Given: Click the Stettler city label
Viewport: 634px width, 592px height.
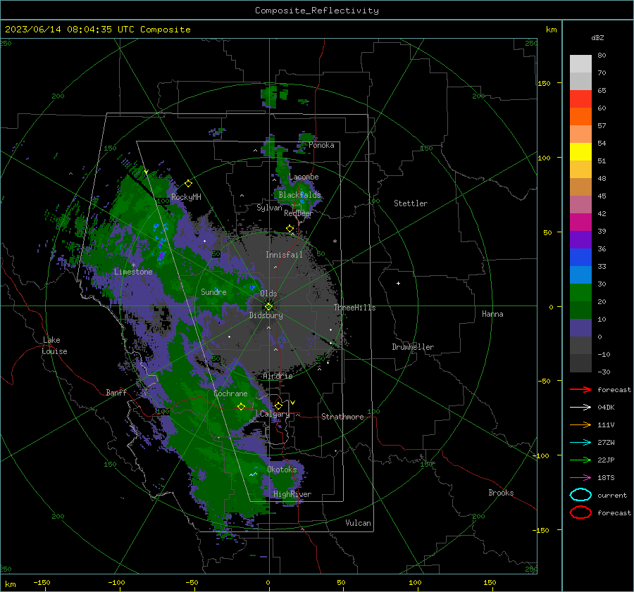Looking at the screenshot, I should pos(411,203).
